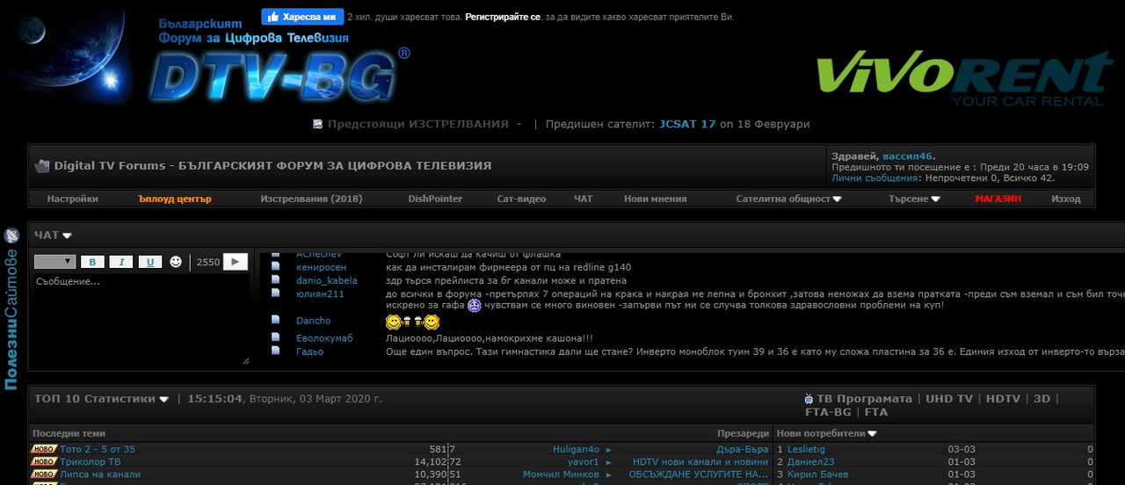Open the DishPointer menu item
Screen dimensions: 1125x485
point(435,199)
